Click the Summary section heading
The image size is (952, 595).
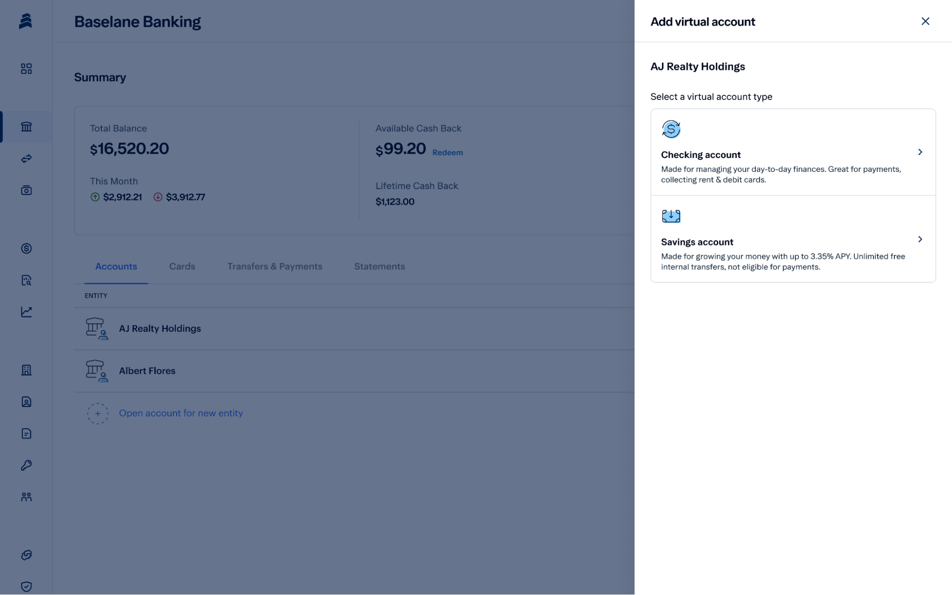[100, 77]
